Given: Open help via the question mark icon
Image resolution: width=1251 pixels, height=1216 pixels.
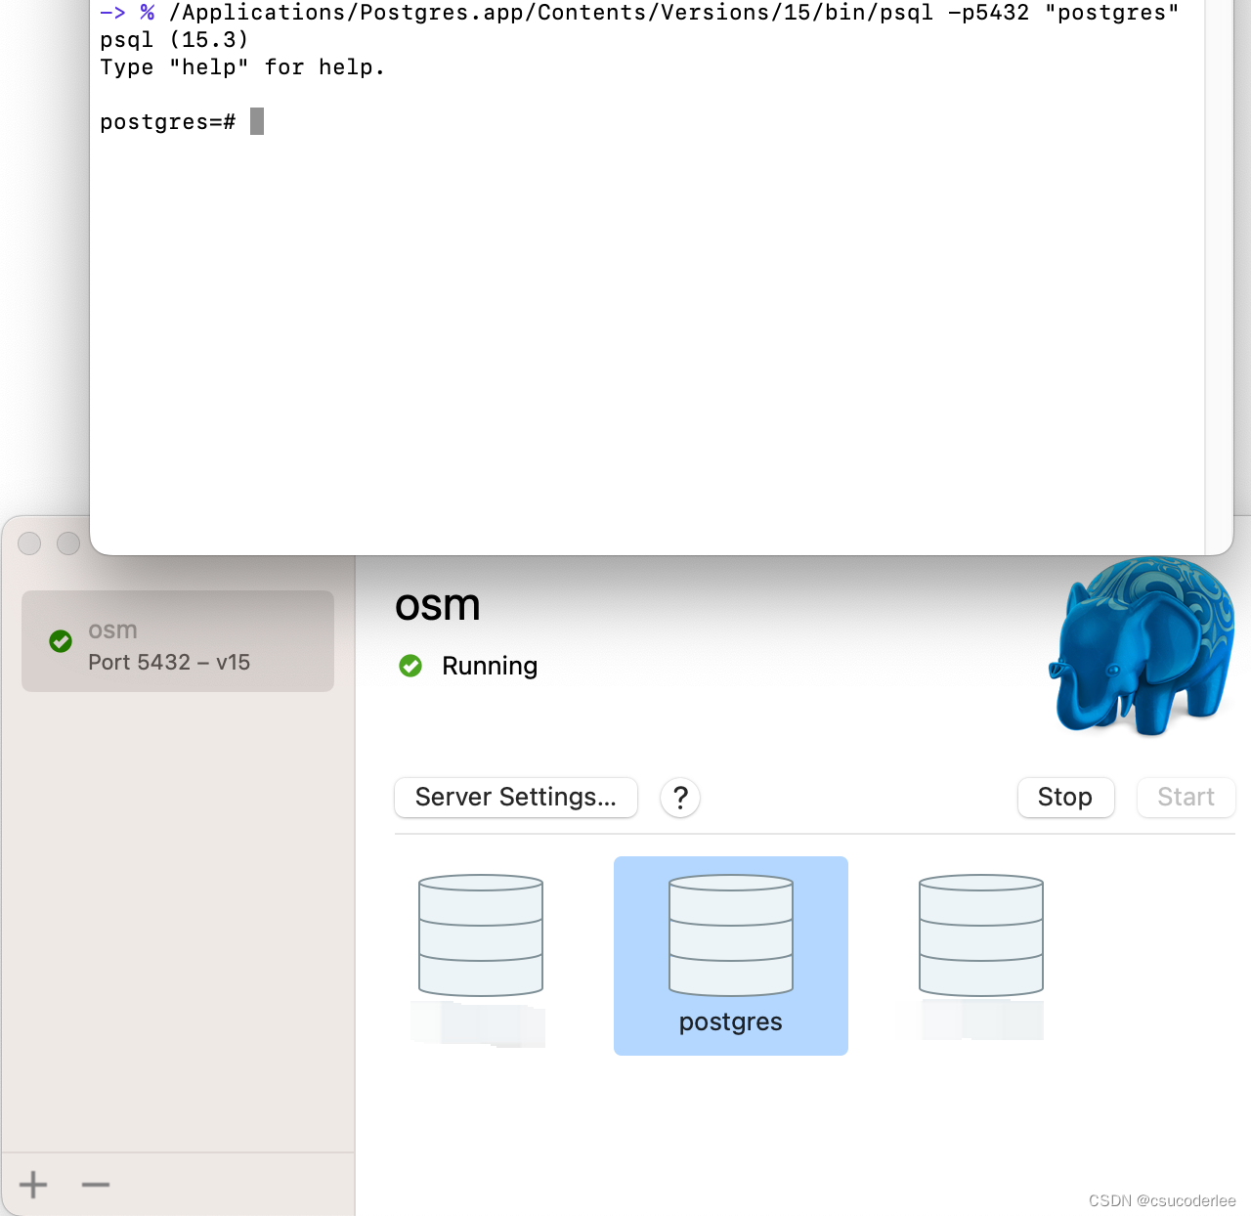Looking at the screenshot, I should click(680, 798).
